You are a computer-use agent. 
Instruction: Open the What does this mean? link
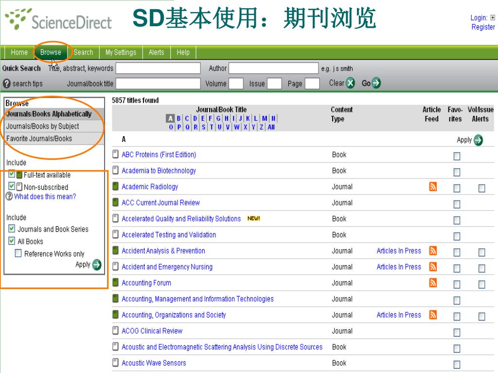(x=45, y=197)
